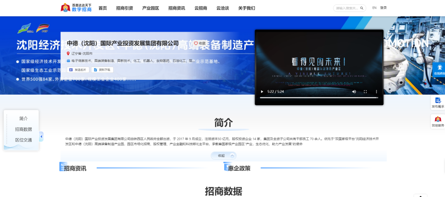Play the promotional video
Image resolution: width=445 pixels, height=197 pixels.
(x=262, y=92)
